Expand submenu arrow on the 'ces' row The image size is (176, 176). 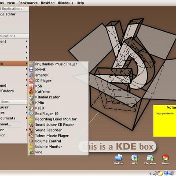tap(27, 113)
